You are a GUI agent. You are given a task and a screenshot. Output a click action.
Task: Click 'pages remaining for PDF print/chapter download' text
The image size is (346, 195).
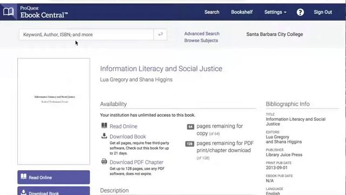coord(225,147)
